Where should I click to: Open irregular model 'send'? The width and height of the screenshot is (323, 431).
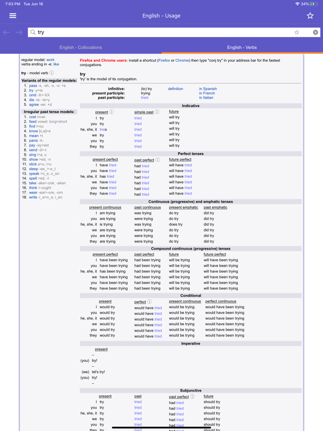click(x=33, y=150)
